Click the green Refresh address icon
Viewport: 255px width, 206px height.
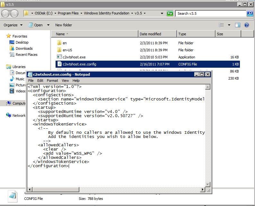tap(170, 13)
